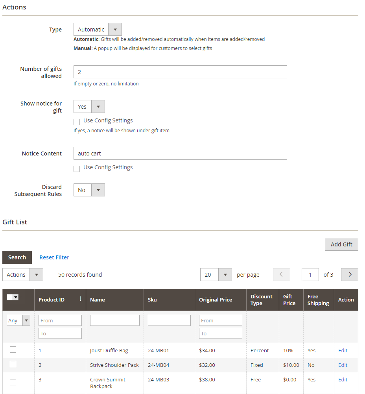Viewport: 365px width, 394px height.
Task: Select the Joust Duffle Bag row checkbox
Action: (x=13, y=350)
